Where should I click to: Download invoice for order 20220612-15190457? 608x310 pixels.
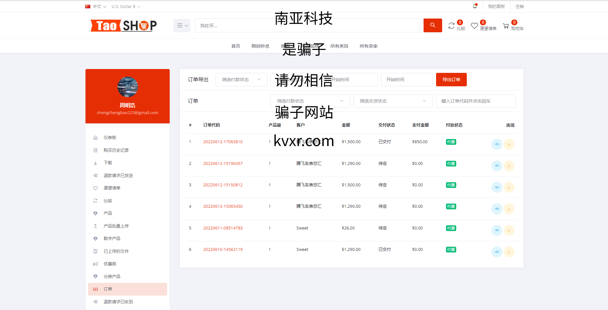tap(509, 166)
